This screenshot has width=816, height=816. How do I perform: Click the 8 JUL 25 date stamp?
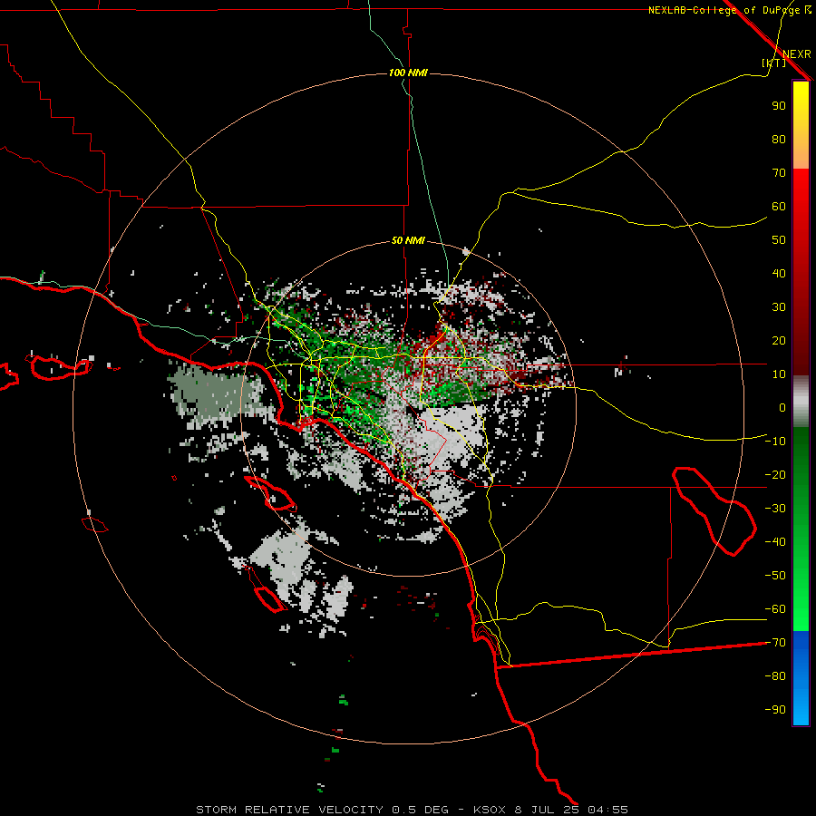547,810
